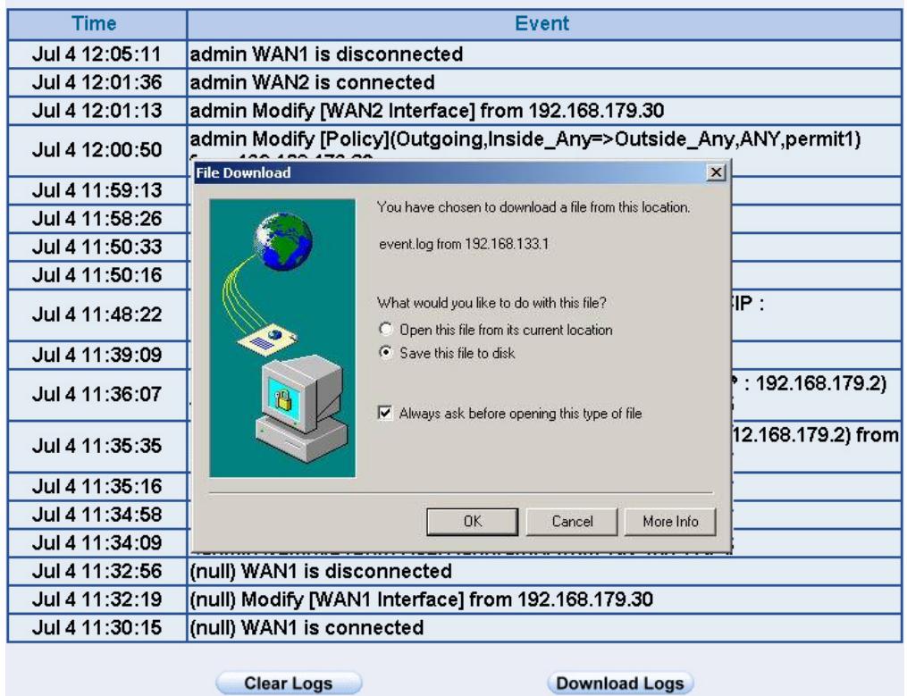This screenshot has width=907, height=696.
Task: Click the Jul 4 11:32:56 timestamp
Action: click(97, 571)
